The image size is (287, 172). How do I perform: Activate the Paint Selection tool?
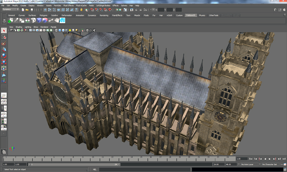point(4,43)
